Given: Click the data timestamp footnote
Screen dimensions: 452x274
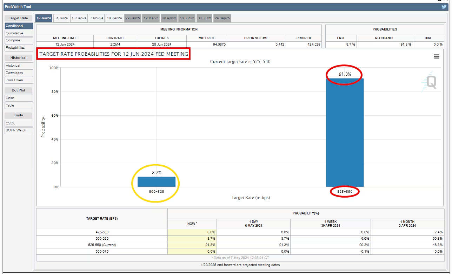Looking at the screenshot, I should (240, 258).
